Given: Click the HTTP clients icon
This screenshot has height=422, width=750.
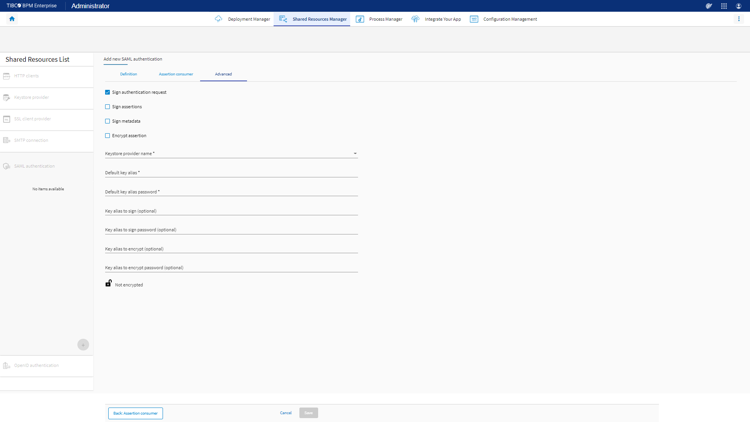Looking at the screenshot, I should pyautogui.click(x=7, y=76).
